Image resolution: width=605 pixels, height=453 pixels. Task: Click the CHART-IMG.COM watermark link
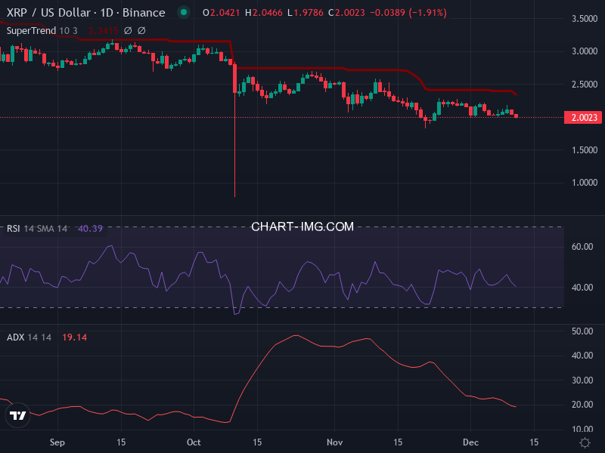(302, 226)
